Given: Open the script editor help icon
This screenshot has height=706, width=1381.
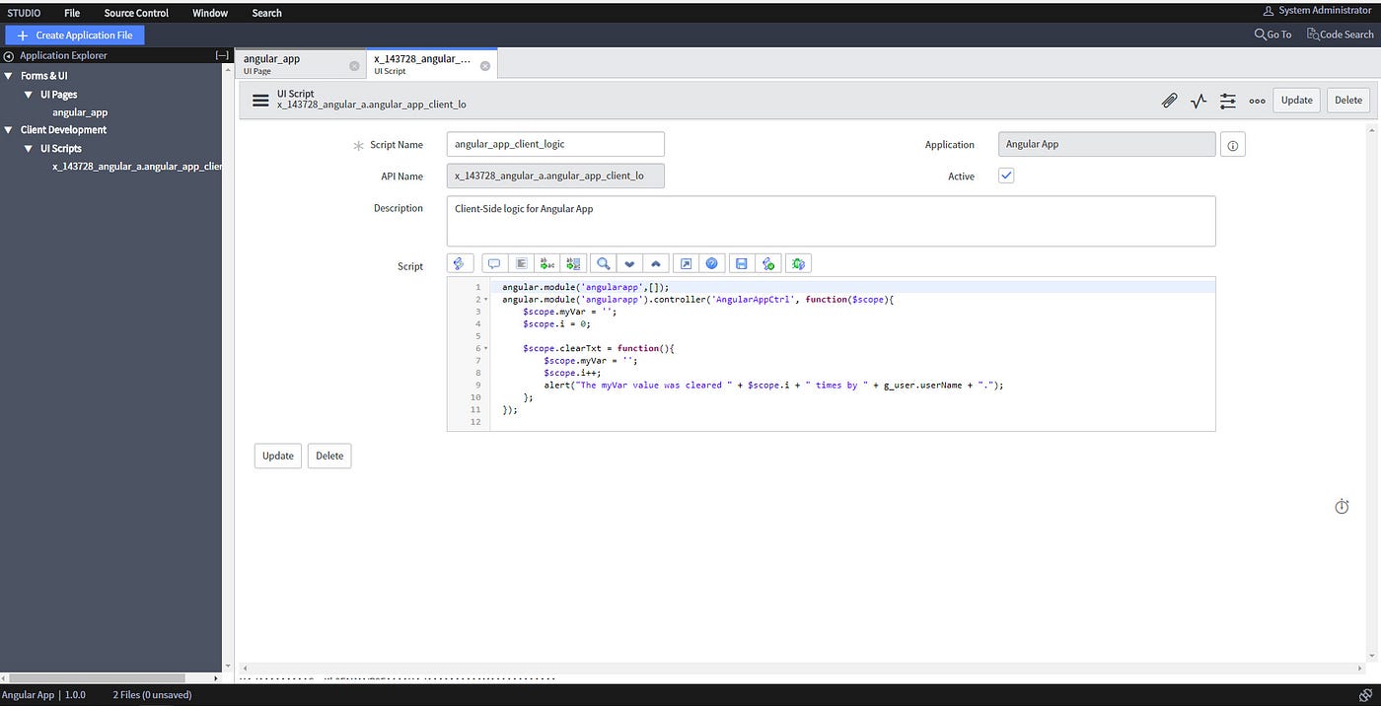Looking at the screenshot, I should (x=712, y=263).
